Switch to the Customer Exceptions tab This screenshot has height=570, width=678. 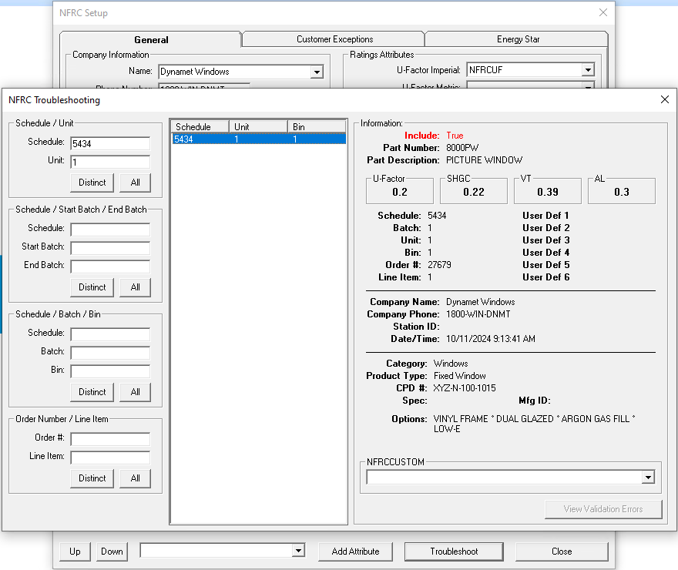tap(333, 38)
